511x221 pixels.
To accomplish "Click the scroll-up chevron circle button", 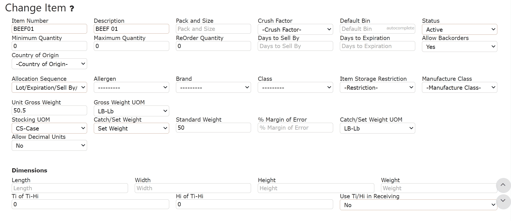I will point(503,185).
